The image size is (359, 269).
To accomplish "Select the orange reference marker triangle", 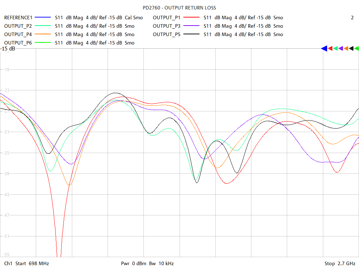I will coord(346,49).
